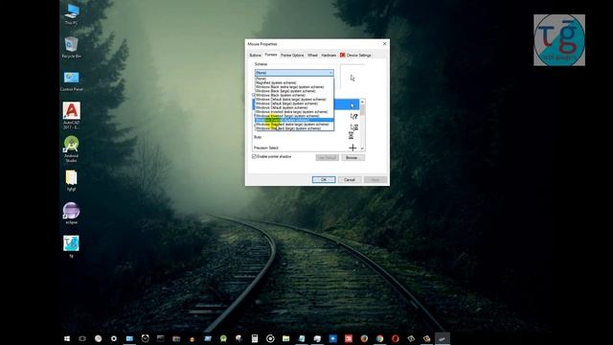Open Task View in the taskbar
Screen dimensions: 613x345
[82, 338]
